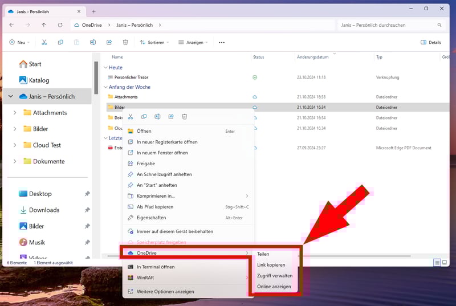The image size is (456, 306).
Task: Click 'Weitere Optionen anzeigen' entry
Action: [x=165, y=292]
